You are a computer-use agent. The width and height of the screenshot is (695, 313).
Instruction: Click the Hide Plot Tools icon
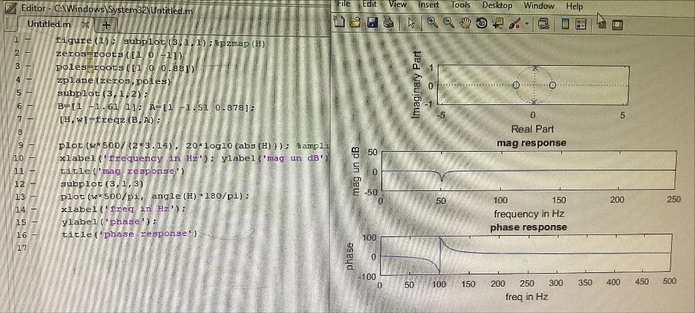(x=601, y=24)
